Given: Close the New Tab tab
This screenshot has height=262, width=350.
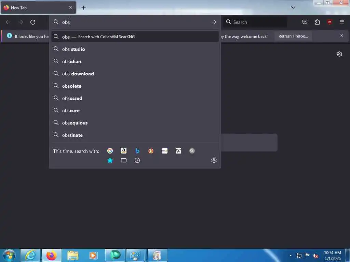Looking at the screenshot, I should [71, 8].
